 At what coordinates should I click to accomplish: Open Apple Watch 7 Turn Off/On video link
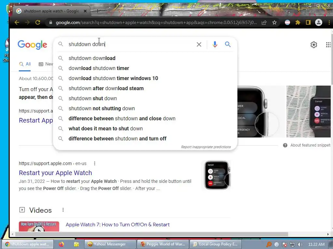click(x=118, y=225)
